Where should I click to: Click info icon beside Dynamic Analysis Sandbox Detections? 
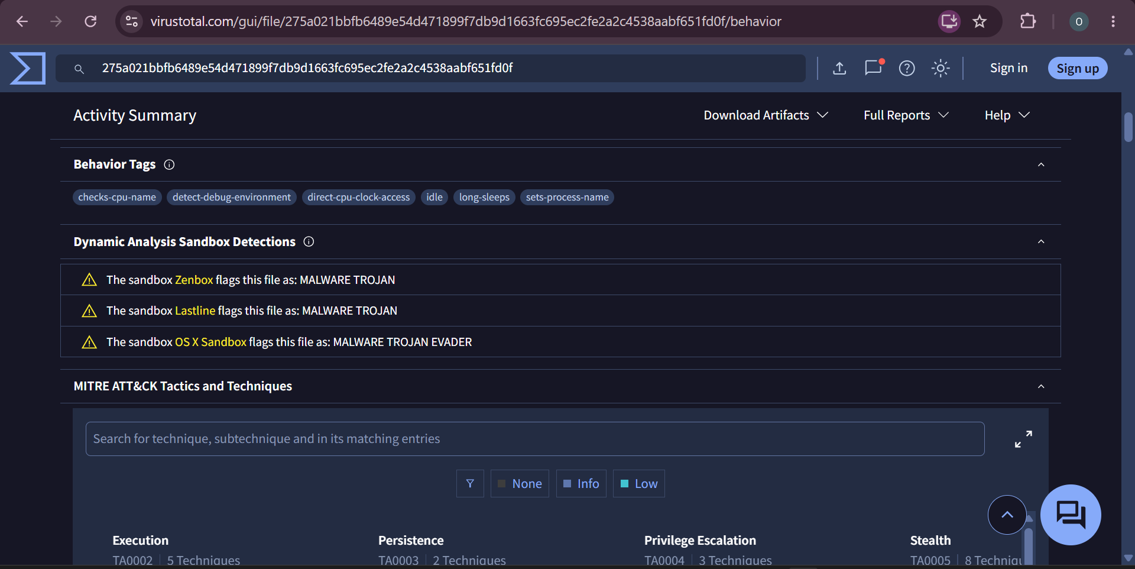click(x=309, y=241)
